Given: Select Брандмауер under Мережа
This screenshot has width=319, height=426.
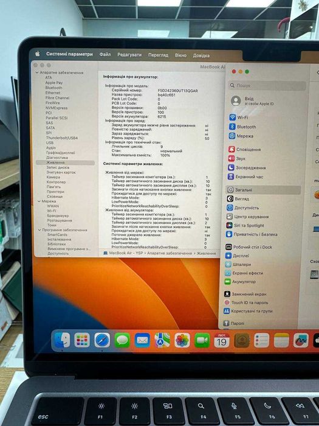Looking at the screenshot, I should pos(58,215).
